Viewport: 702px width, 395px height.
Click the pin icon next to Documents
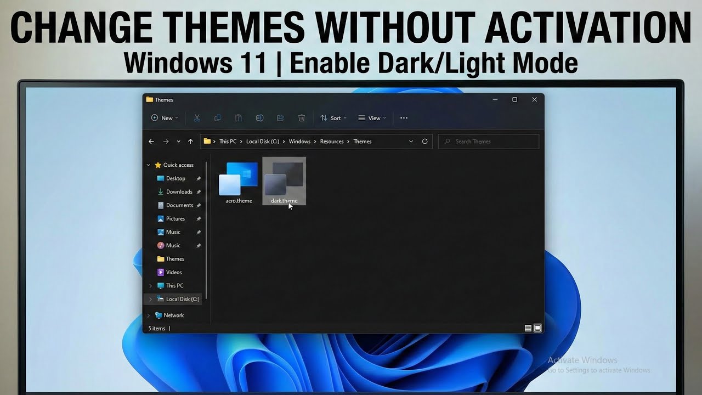199,205
